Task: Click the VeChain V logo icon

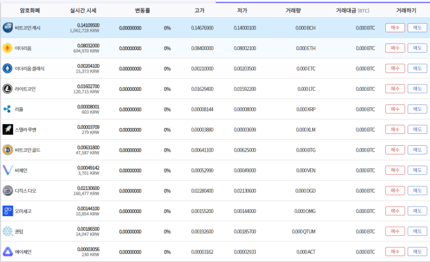Action: click(x=8, y=170)
